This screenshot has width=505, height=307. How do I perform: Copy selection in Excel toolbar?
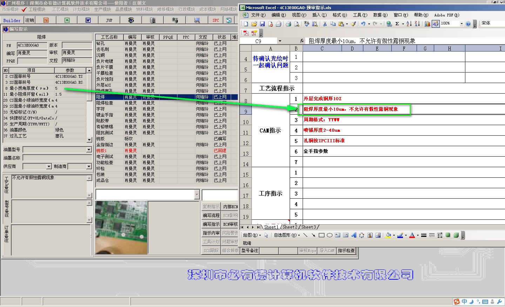[x=333, y=24]
